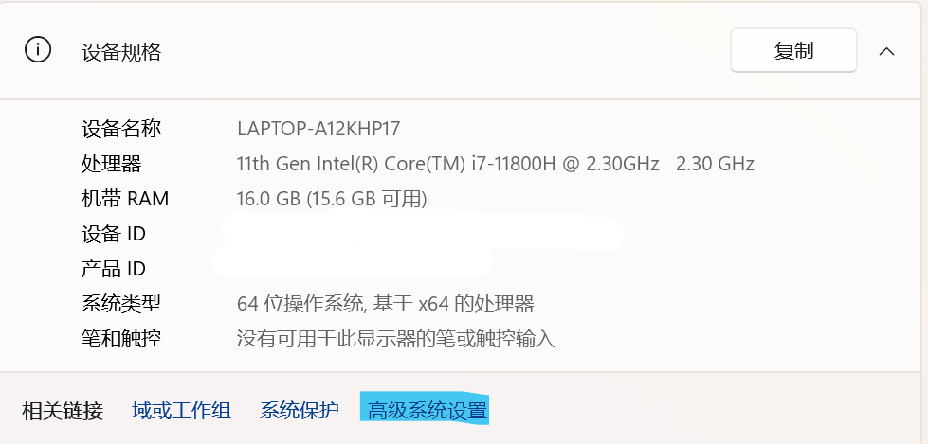Viewport: 928px width, 444px height.
Task: Click the 相关链接 label
Action: 63,410
